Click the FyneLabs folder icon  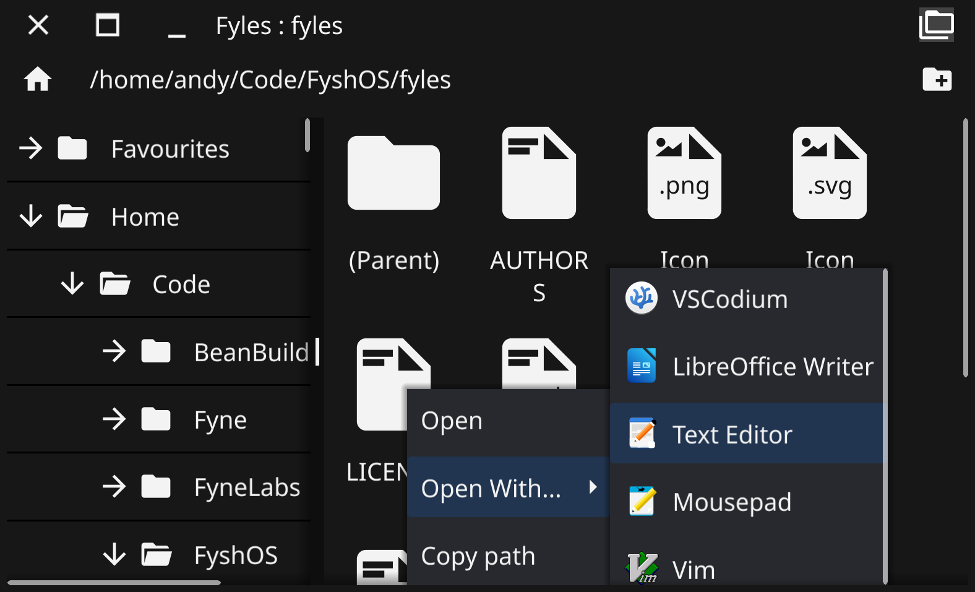(x=156, y=487)
